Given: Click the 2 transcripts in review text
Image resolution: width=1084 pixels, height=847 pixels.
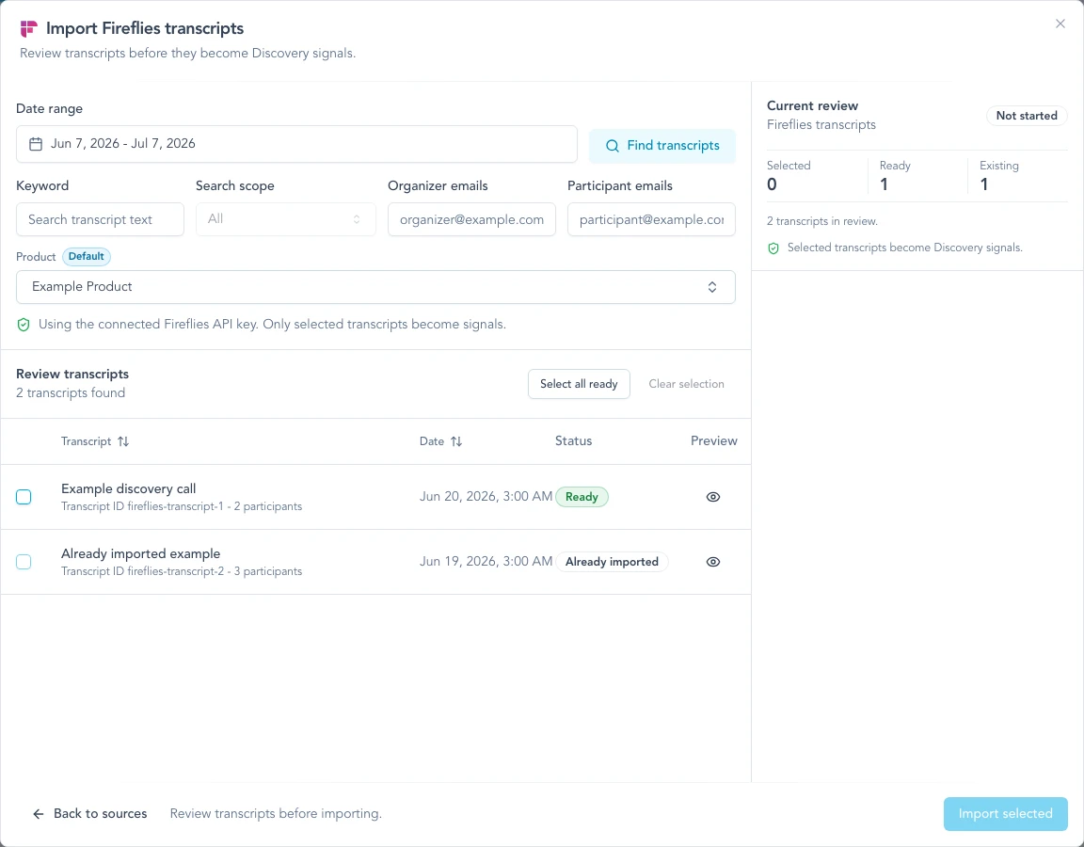Looking at the screenshot, I should pyautogui.click(x=822, y=222).
